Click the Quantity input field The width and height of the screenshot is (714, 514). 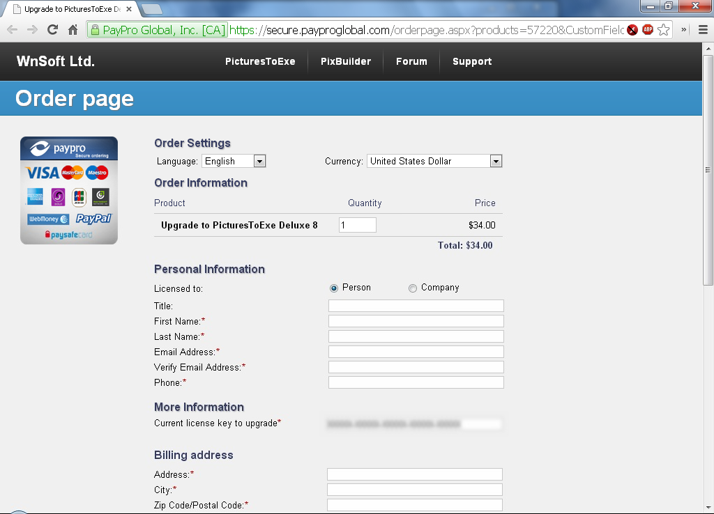[358, 225]
